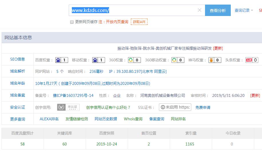Click the 获取API button

click(139, 22)
